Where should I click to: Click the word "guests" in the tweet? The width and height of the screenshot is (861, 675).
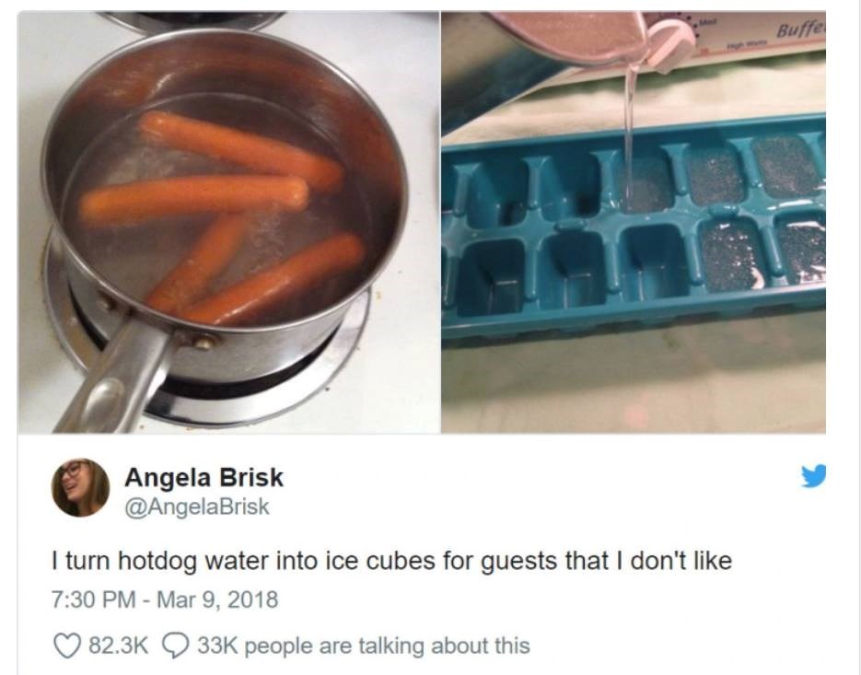(517, 563)
